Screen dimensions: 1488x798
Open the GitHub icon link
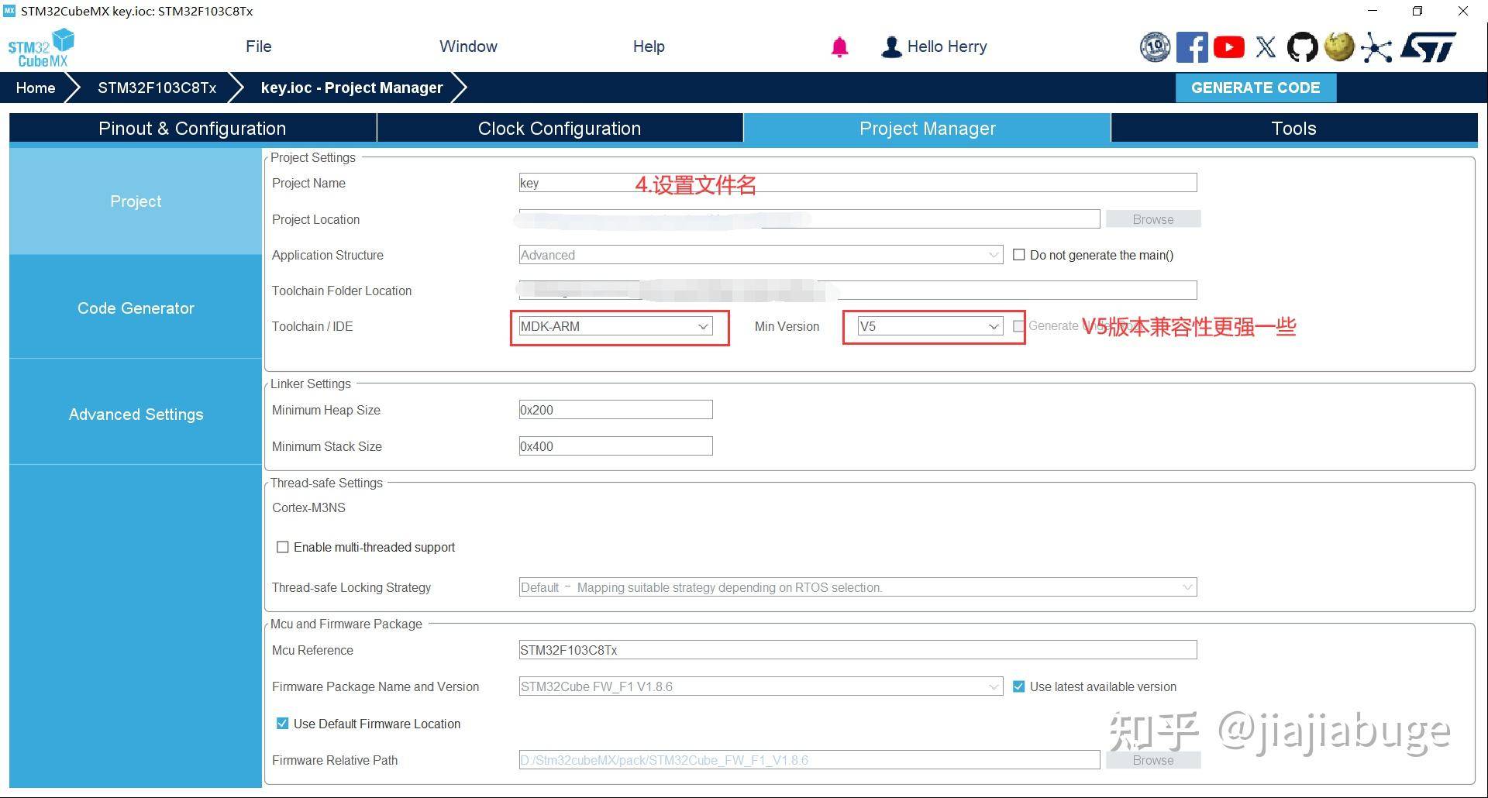[x=1302, y=47]
